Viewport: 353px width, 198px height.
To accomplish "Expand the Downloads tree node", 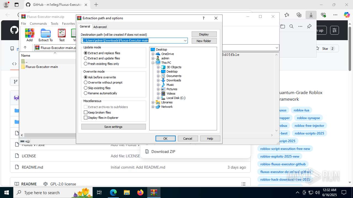I will point(158,80).
